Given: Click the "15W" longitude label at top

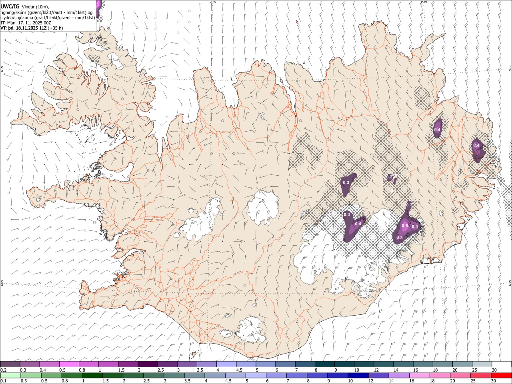Looking at the screenshot, I should point(424,2).
